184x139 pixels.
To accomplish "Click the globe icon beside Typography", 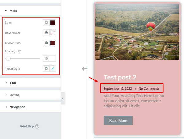I will 46,68.
